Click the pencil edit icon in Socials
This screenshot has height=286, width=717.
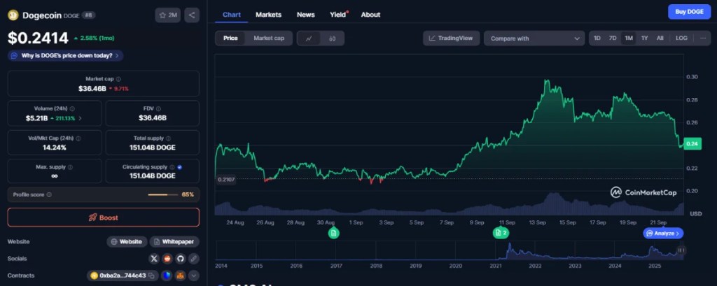(194, 259)
